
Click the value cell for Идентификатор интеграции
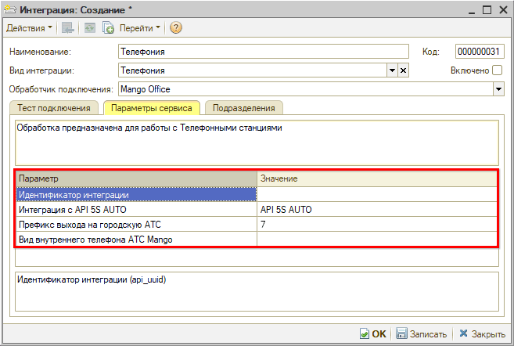pos(377,194)
